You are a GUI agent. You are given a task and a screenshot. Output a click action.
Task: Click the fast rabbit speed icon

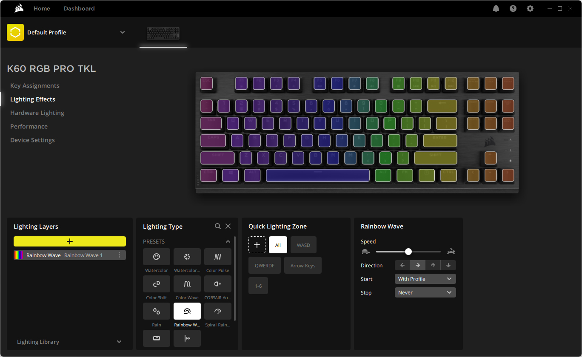pyautogui.click(x=451, y=252)
